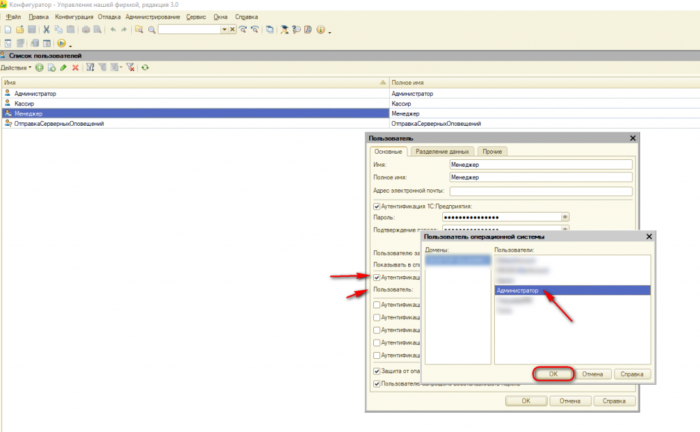Edit selected user with the pencil icon
Image resolution: width=700 pixels, height=432 pixels.
[64, 68]
